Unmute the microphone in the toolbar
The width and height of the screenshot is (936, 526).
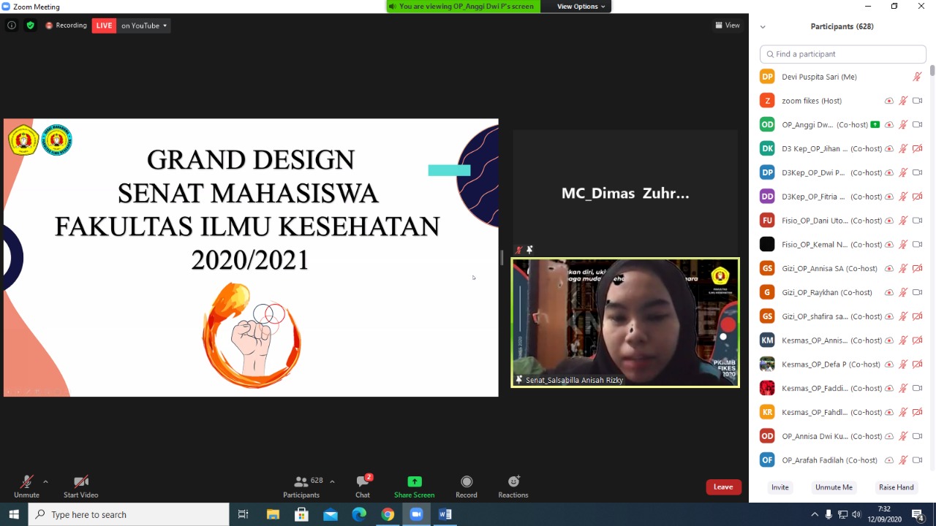click(26, 482)
